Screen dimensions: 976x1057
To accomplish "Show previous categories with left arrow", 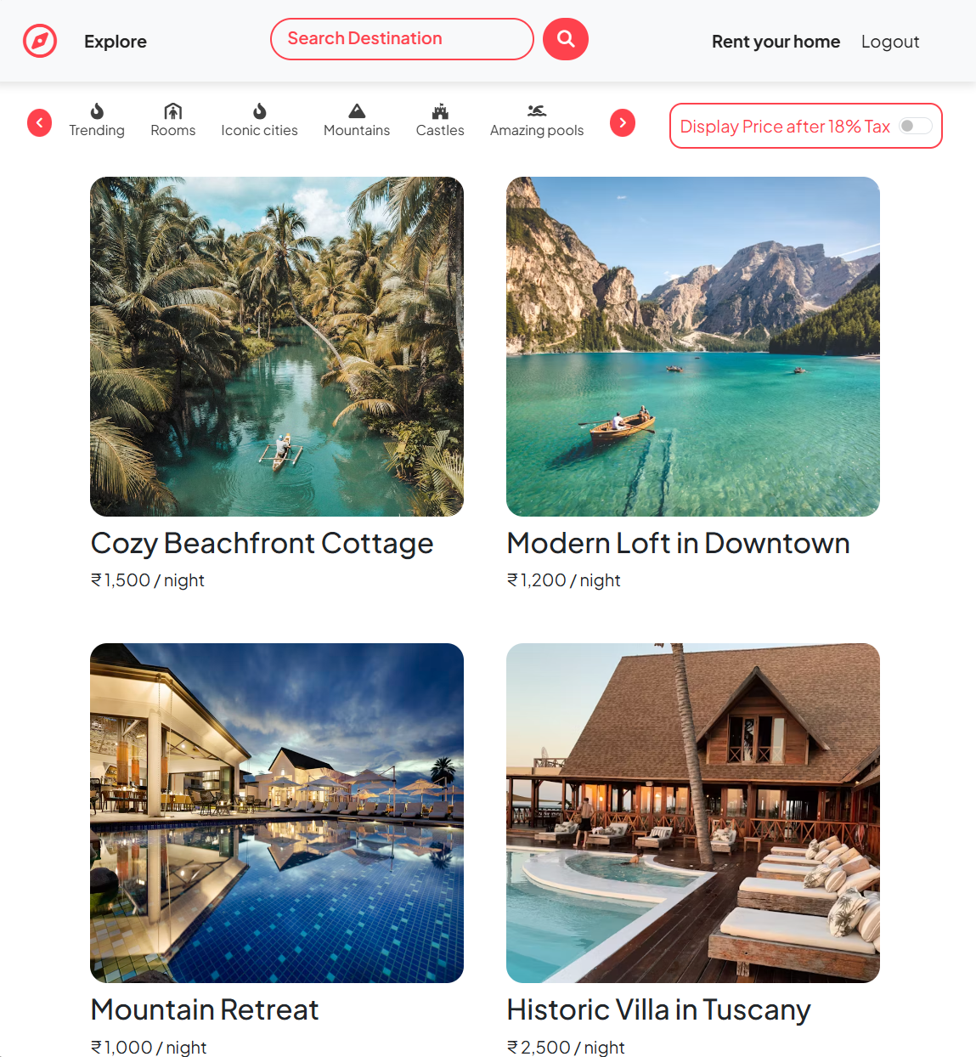I will tap(39, 123).
